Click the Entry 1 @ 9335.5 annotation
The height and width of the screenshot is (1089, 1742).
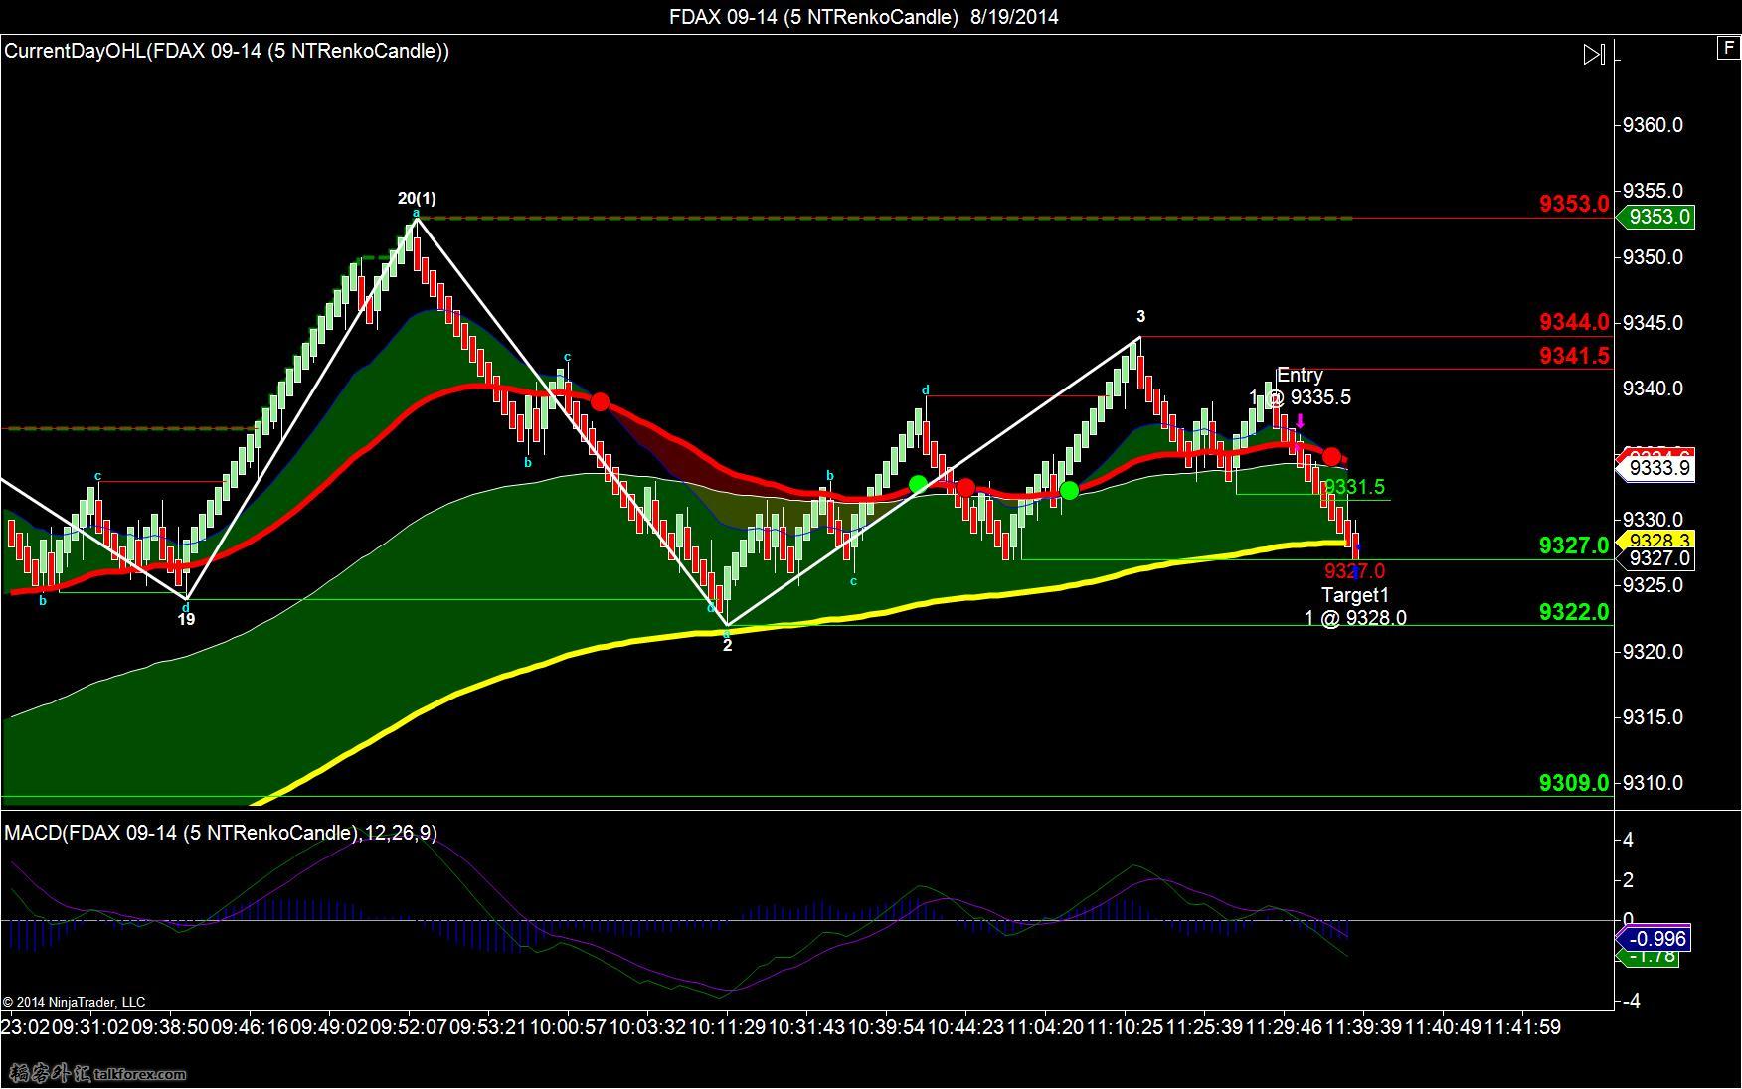[1300, 387]
